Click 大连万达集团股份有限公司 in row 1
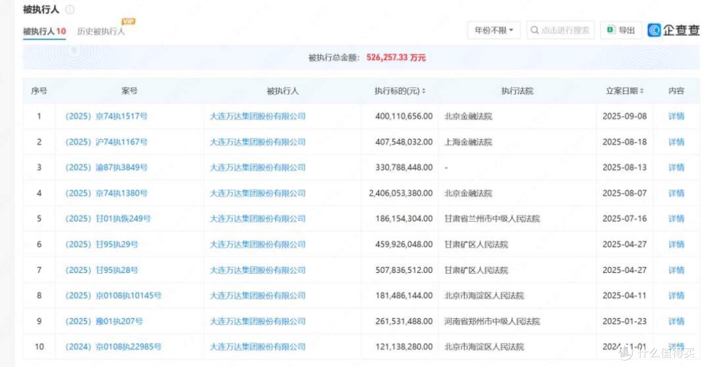Viewport: 701px width, 367px height. point(258,116)
